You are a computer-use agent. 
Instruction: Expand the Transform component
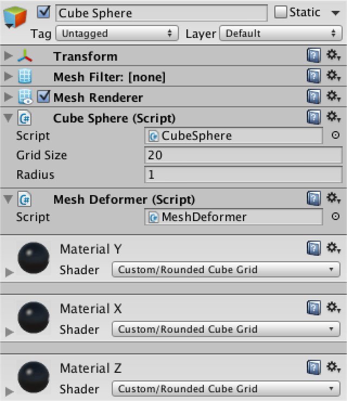[8, 55]
